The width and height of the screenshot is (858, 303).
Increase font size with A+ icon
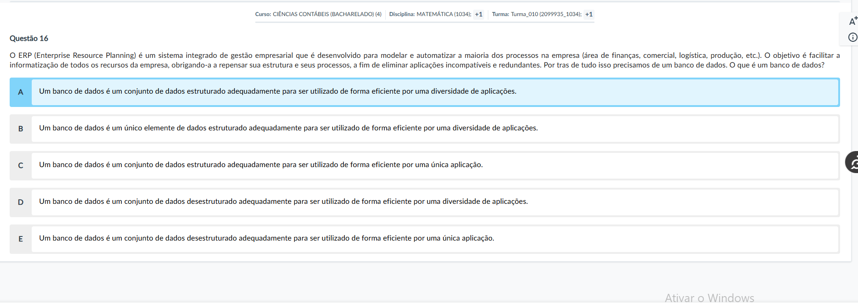pyautogui.click(x=852, y=21)
